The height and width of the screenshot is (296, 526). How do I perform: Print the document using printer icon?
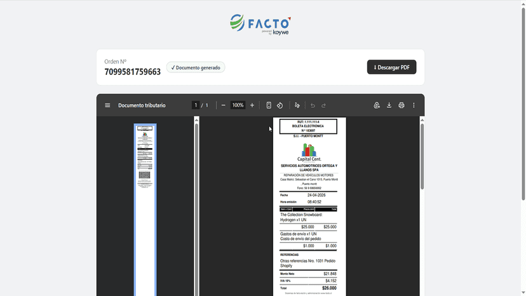click(401, 105)
